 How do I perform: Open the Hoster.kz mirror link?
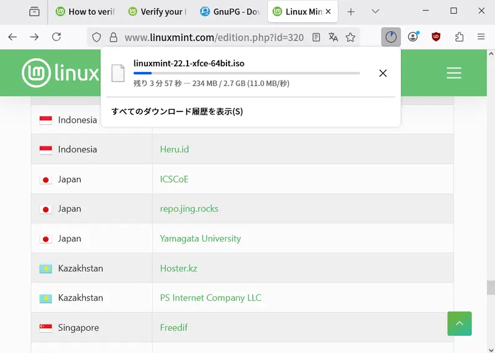(x=179, y=268)
